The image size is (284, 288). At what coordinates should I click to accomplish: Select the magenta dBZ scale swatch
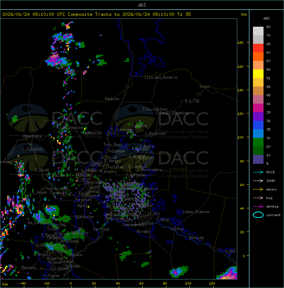tap(258, 108)
